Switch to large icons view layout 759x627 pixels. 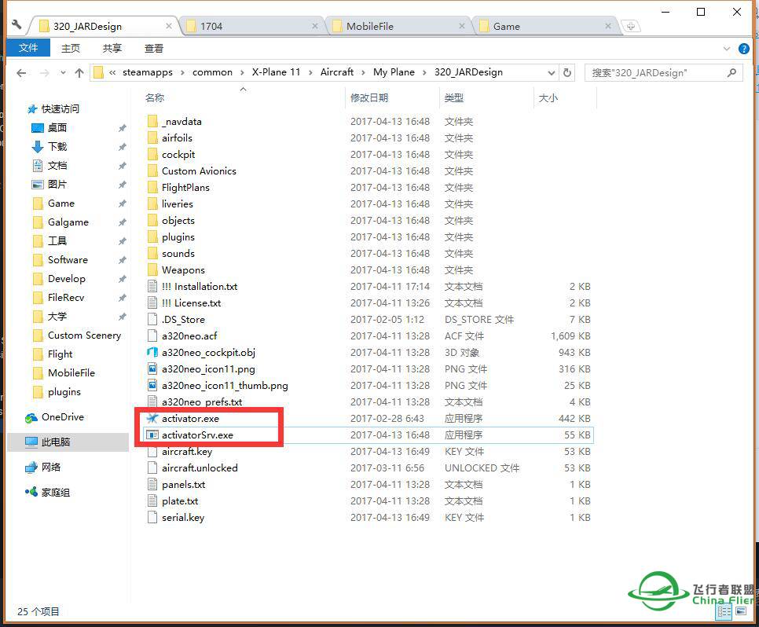point(741,611)
